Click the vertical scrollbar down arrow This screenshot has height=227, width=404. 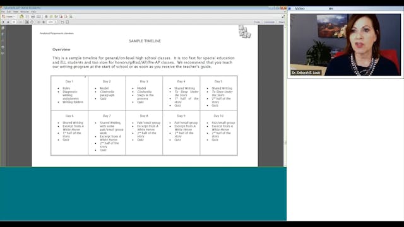point(285,165)
